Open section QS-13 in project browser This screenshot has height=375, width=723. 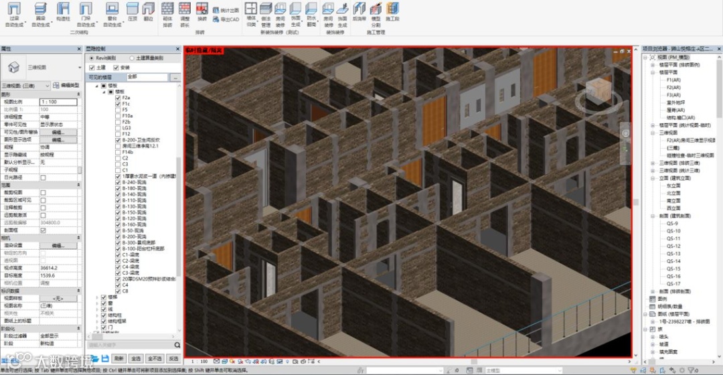(x=673, y=253)
